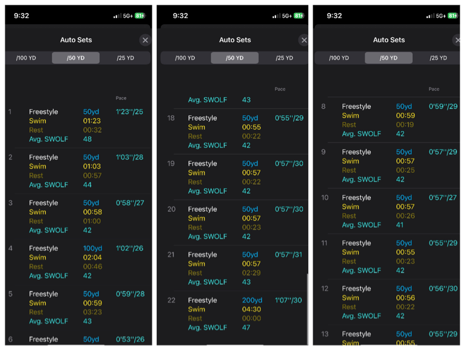Click pace 0'56''/30 of set 12

click(x=443, y=288)
